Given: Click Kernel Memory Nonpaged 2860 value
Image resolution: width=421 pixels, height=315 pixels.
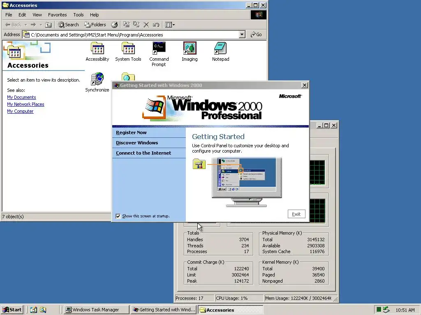Looking at the screenshot, I should (319, 281).
